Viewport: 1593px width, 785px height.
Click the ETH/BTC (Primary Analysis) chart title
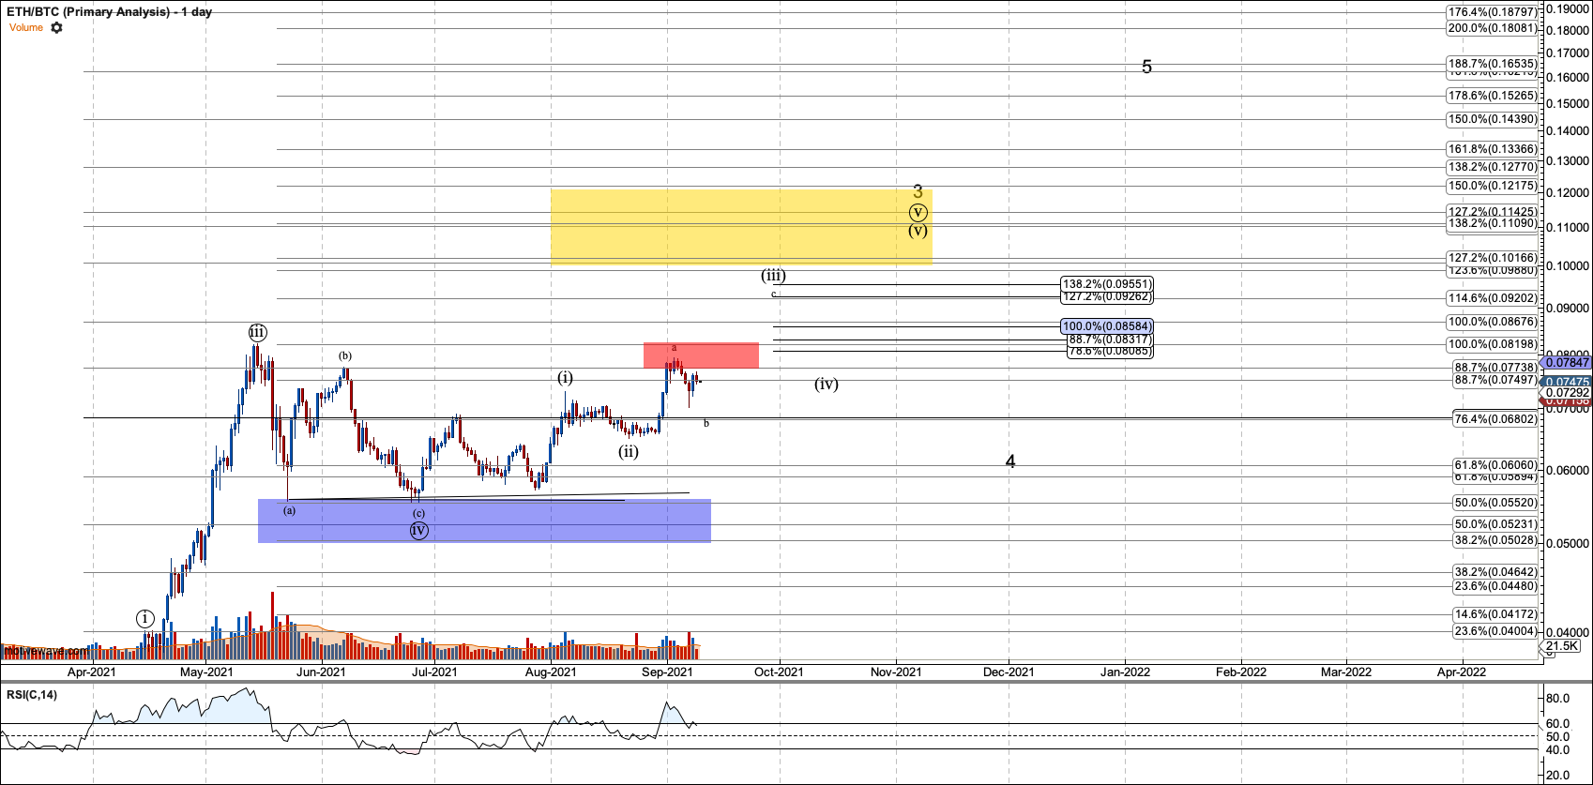click(109, 12)
